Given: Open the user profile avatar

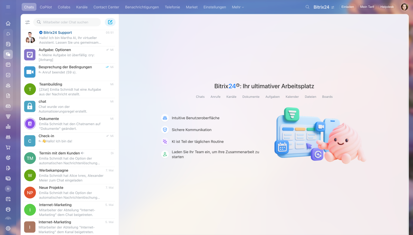Looking at the screenshot, I should 404,7.
